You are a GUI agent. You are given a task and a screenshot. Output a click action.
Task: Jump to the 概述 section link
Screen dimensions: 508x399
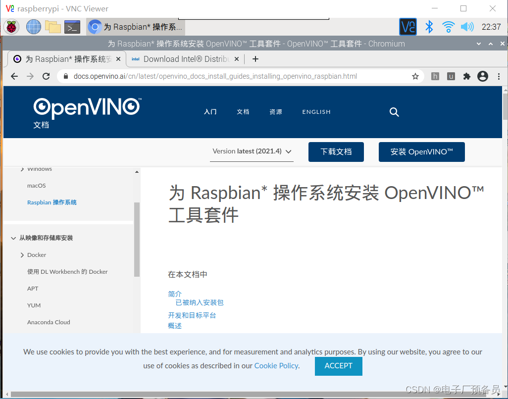coord(175,326)
